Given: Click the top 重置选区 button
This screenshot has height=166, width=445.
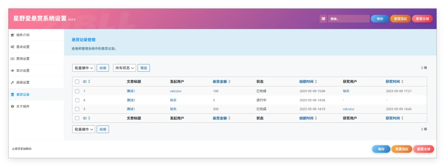Looking at the screenshot, I should coord(400,19).
